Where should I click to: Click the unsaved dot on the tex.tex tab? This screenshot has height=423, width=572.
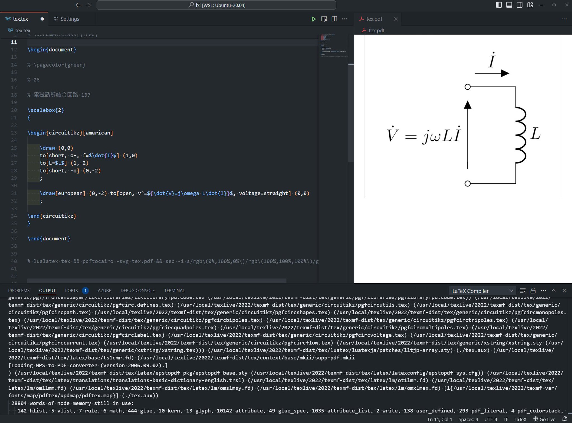42,19
